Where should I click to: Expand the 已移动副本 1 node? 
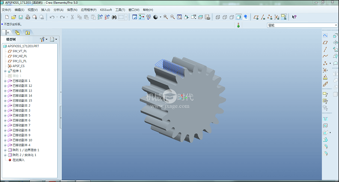pyautogui.click(x=5, y=81)
